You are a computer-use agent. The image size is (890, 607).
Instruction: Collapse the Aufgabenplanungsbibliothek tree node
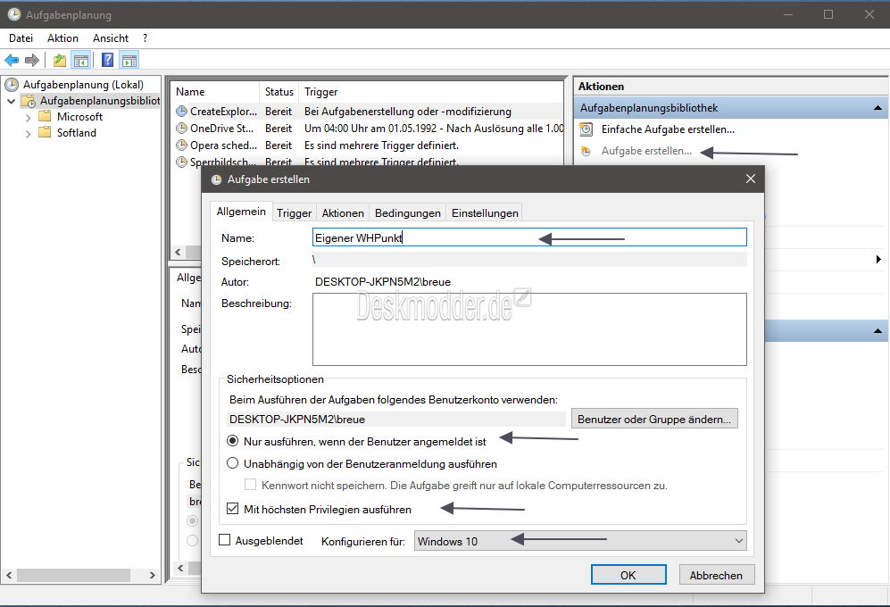[12, 101]
